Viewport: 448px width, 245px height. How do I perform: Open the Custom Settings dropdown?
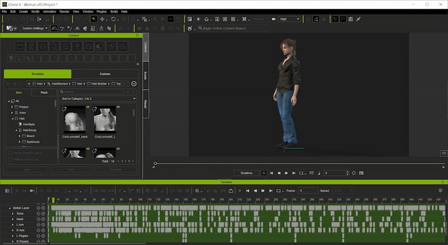pyautogui.click(x=35, y=28)
